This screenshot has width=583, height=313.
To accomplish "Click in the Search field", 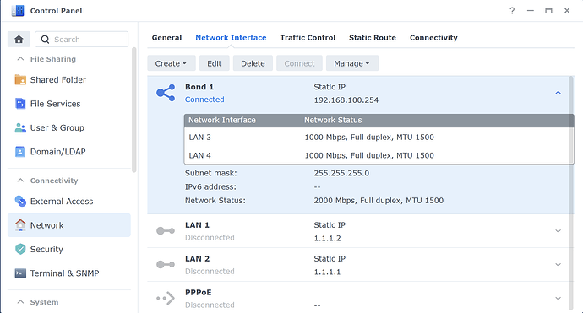I will (x=81, y=40).
